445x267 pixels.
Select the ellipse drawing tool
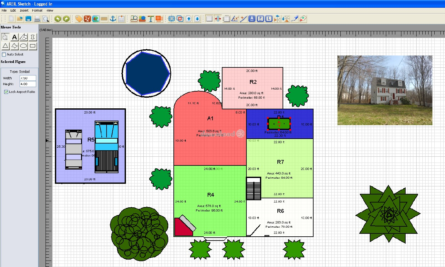(24, 46)
